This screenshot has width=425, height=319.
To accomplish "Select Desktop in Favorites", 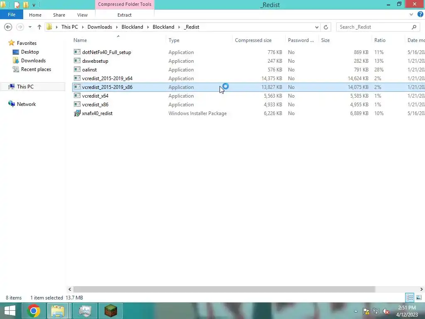I will coord(30,52).
